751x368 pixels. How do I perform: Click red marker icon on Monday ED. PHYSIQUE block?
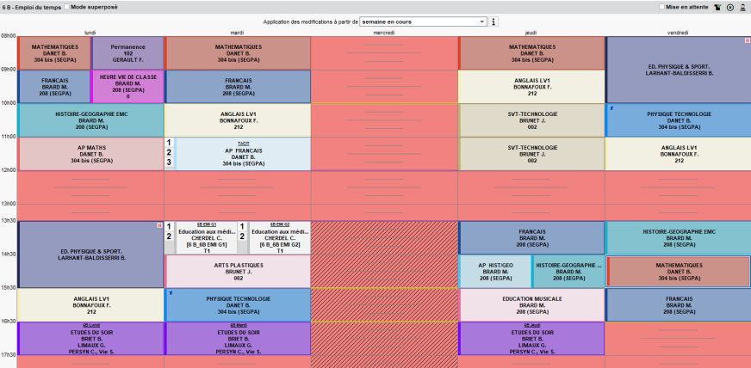point(159,225)
